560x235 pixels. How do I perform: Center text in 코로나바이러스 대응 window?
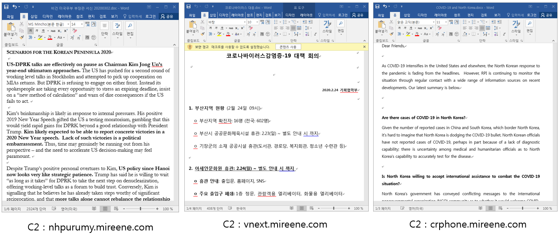click(x=282, y=28)
